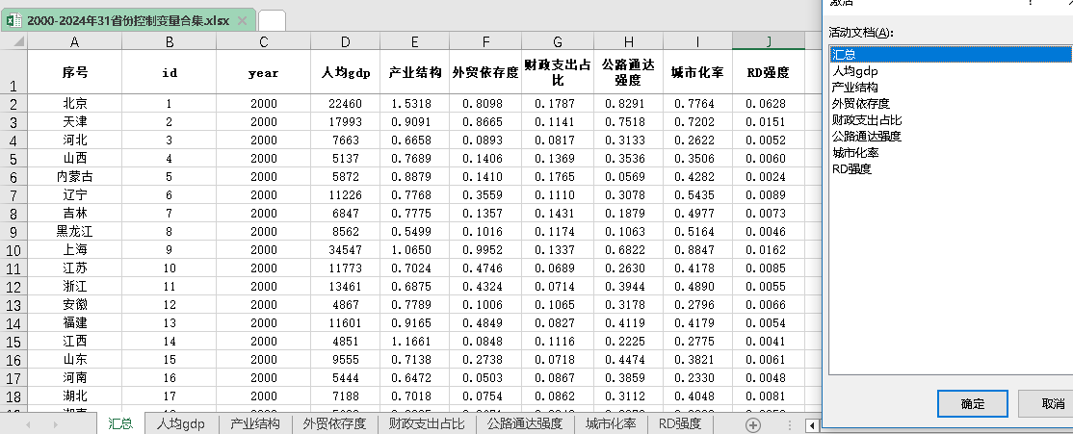Click cell with value 0.8847
This screenshot has width=1073, height=434.
point(697,249)
